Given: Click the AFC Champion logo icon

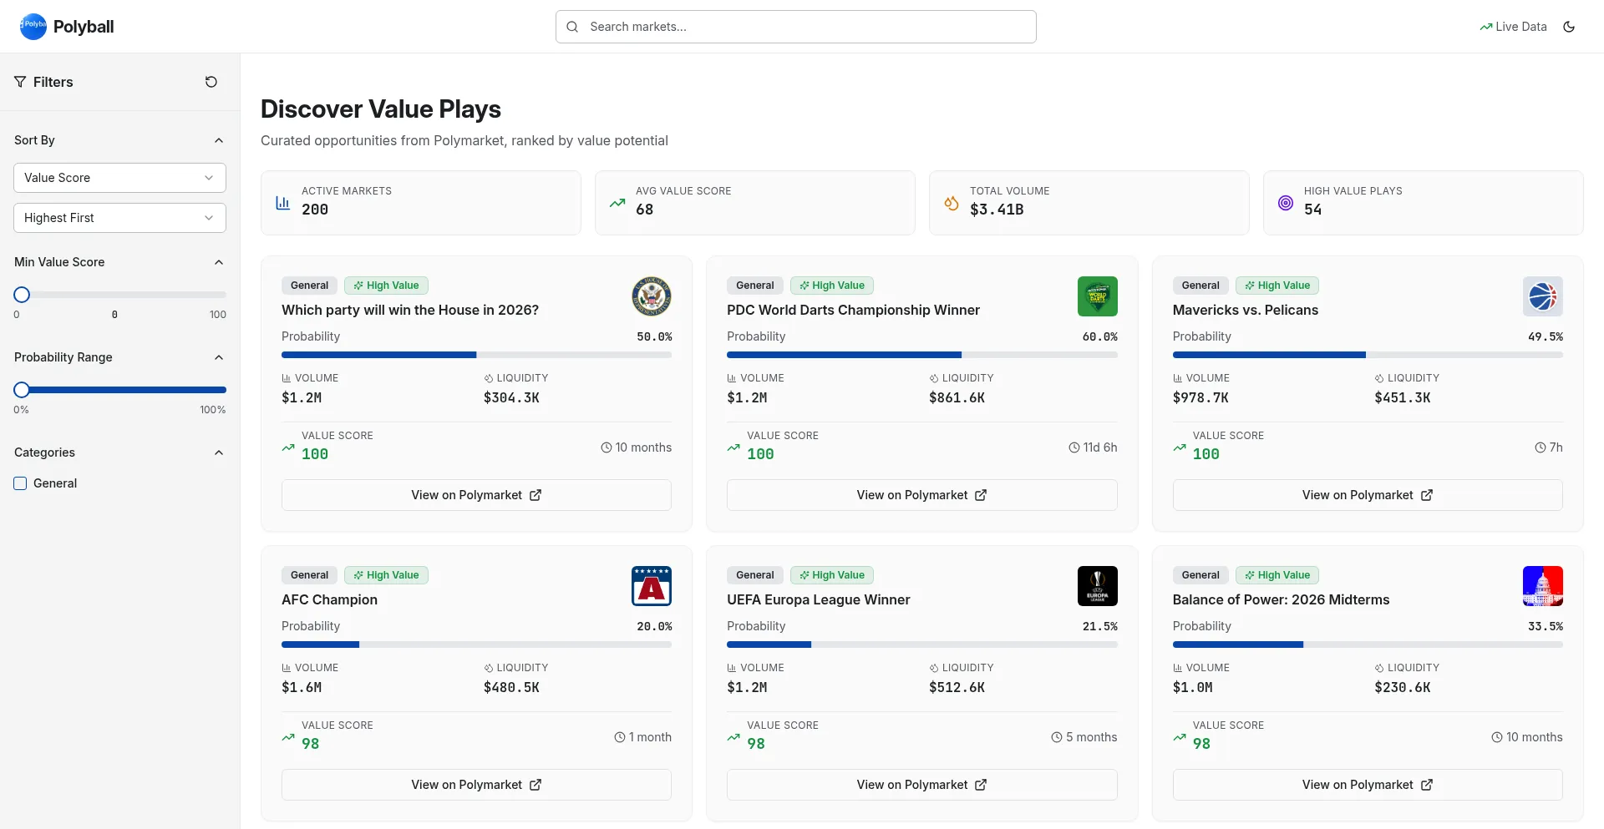Looking at the screenshot, I should (652, 586).
